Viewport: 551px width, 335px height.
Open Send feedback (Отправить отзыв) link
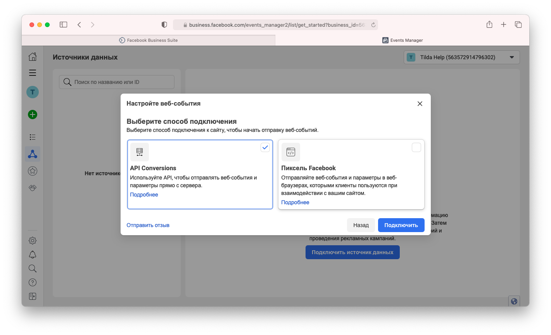tap(148, 225)
